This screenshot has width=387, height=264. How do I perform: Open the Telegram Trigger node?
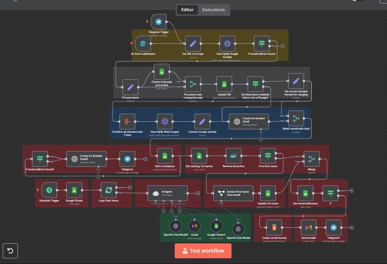click(x=158, y=22)
